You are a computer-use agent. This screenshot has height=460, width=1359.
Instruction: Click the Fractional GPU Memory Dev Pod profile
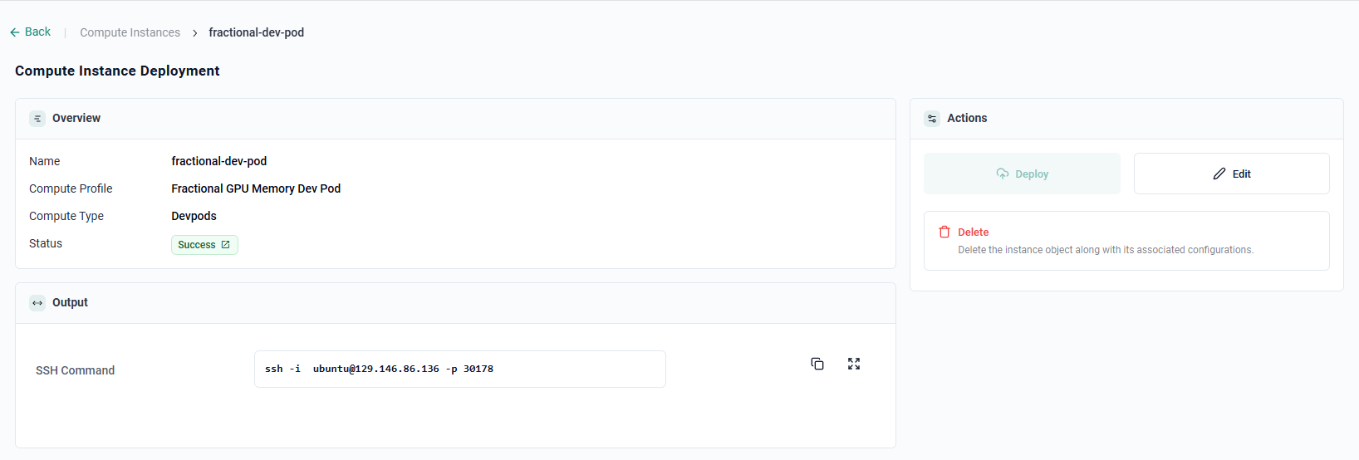point(256,188)
